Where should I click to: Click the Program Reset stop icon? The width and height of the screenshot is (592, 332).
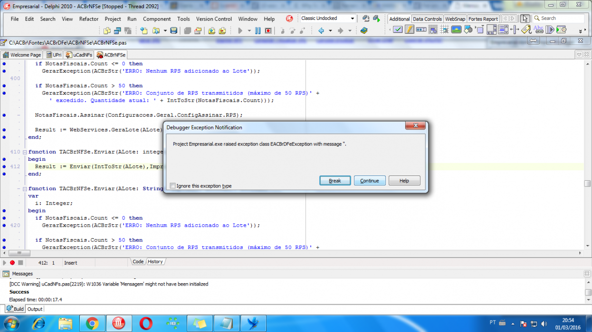click(268, 30)
